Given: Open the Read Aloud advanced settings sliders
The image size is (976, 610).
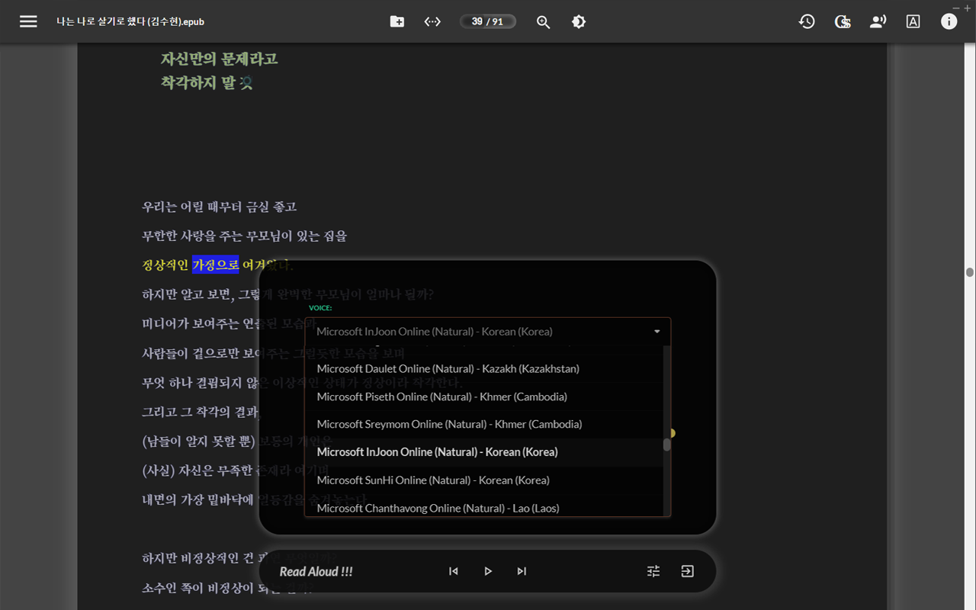Looking at the screenshot, I should [x=653, y=570].
